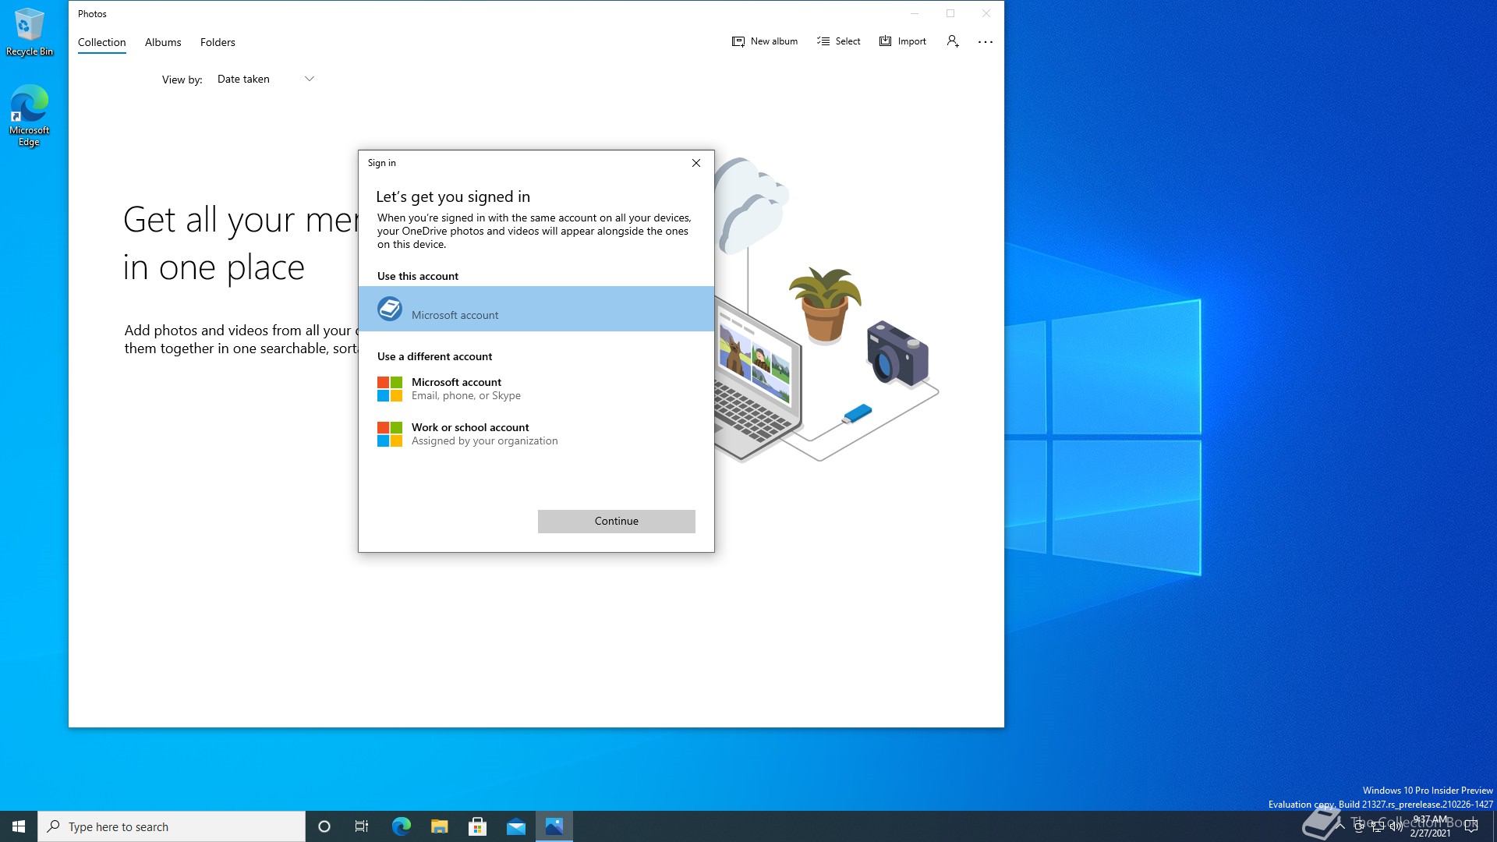Expand the View by Date taken dropdown
1497x842 pixels.
(265, 79)
